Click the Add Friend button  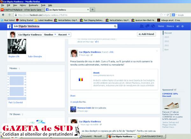pyautogui.click(x=146, y=34)
